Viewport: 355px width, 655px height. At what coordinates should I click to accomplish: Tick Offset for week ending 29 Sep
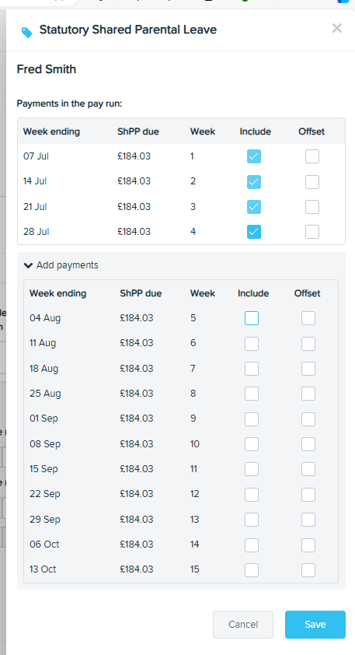tap(308, 520)
